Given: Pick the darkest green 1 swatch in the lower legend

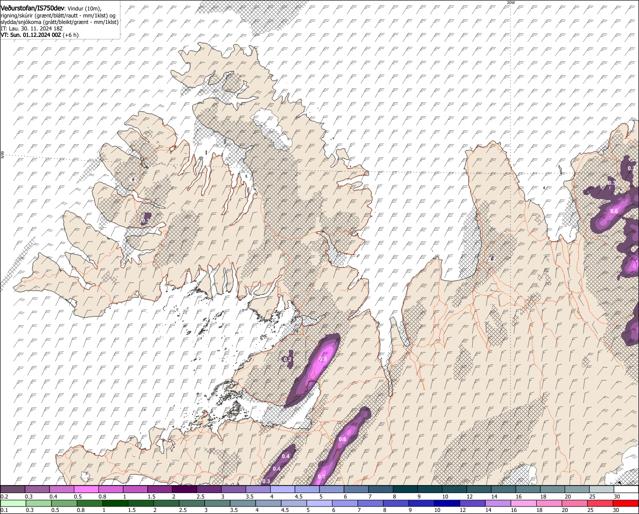Looking at the screenshot, I should 115,503.
